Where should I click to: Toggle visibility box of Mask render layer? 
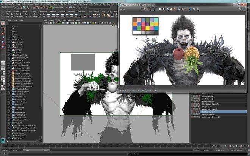(192, 99)
